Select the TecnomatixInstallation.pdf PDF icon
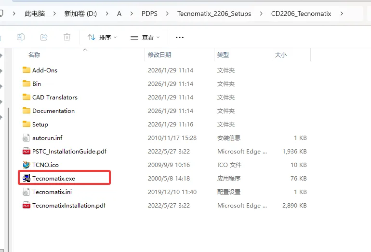This screenshot has width=371, height=252. pyautogui.click(x=26, y=205)
